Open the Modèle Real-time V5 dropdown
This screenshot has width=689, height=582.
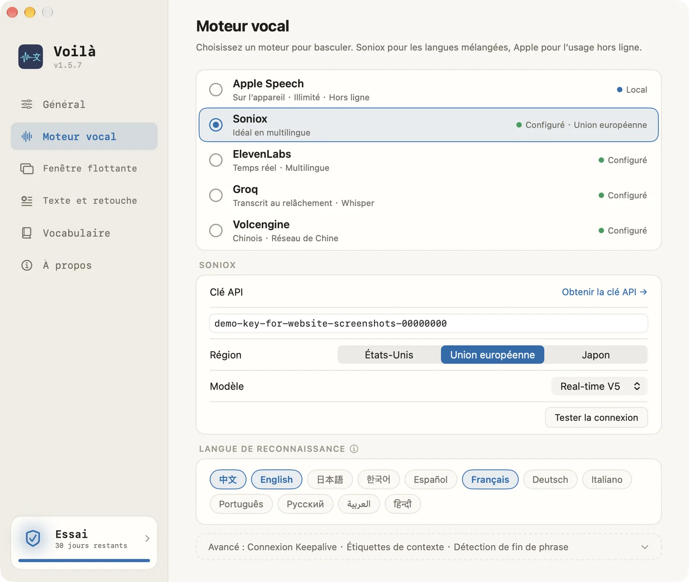[x=599, y=387]
